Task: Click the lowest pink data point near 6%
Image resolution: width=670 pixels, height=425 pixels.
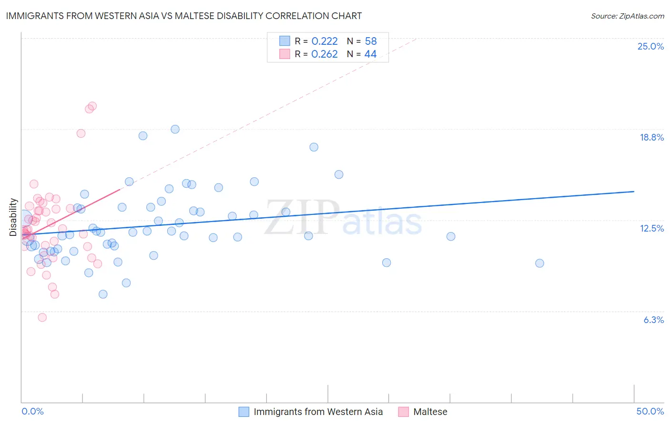Action: click(x=42, y=317)
